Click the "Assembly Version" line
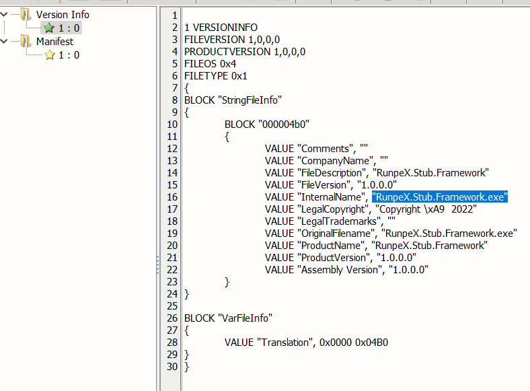Screen dimensions: 530x391 [x=346, y=270]
